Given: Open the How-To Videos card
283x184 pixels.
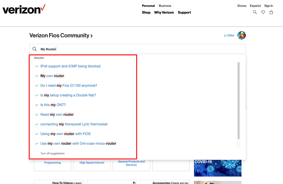Looking at the screenshot, I should pos(59,182).
